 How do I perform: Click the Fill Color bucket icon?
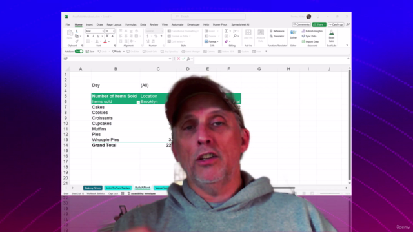97,41
